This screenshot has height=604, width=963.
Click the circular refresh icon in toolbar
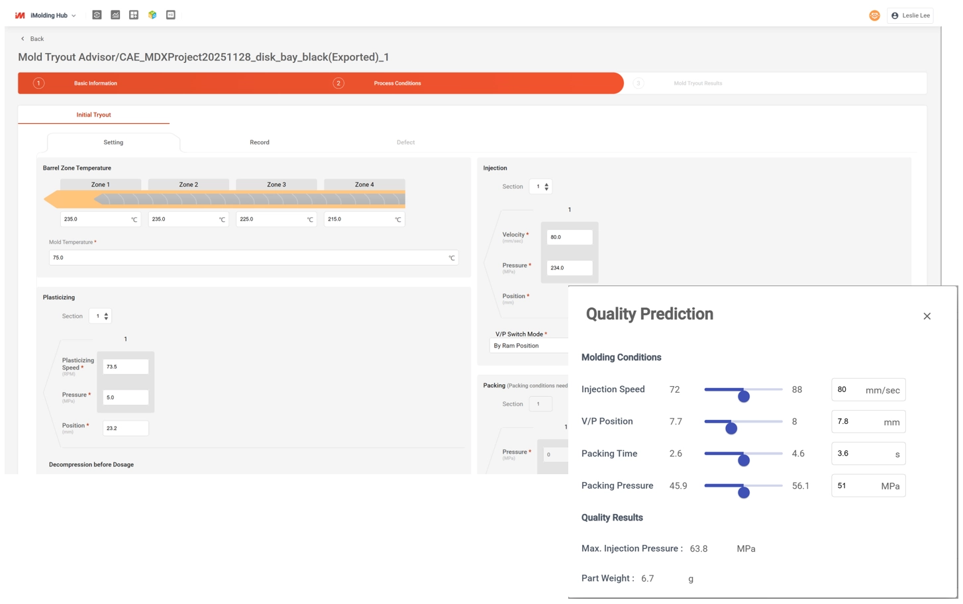pyautogui.click(x=97, y=15)
